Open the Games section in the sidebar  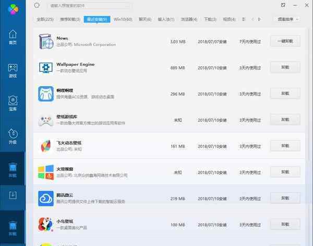(x=13, y=71)
